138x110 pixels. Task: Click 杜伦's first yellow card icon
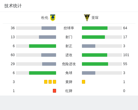(x=46, y=82)
